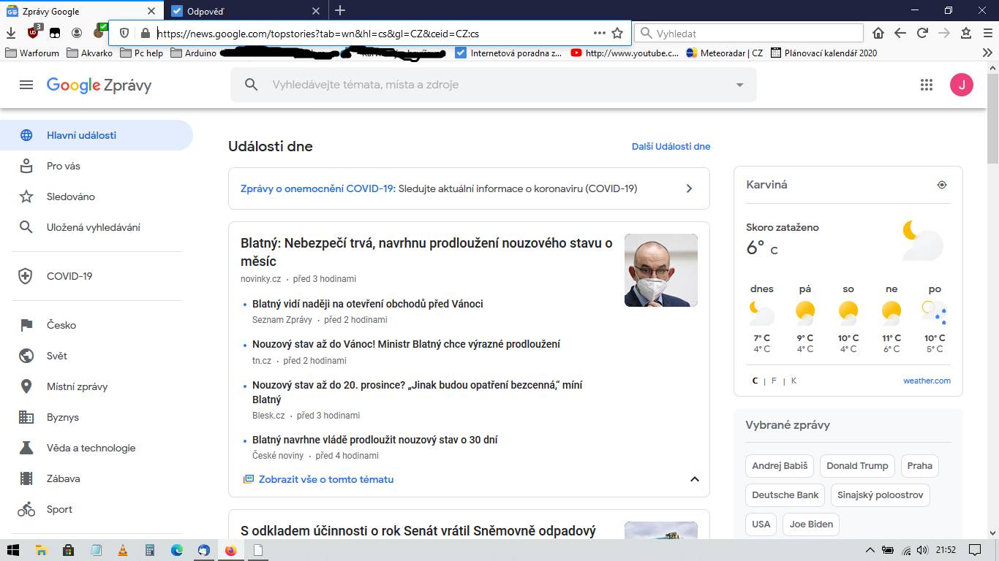The width and height of the screenshot is (999, 561).
Task: Click the Další Události dne link
Action: pos(671,146)
